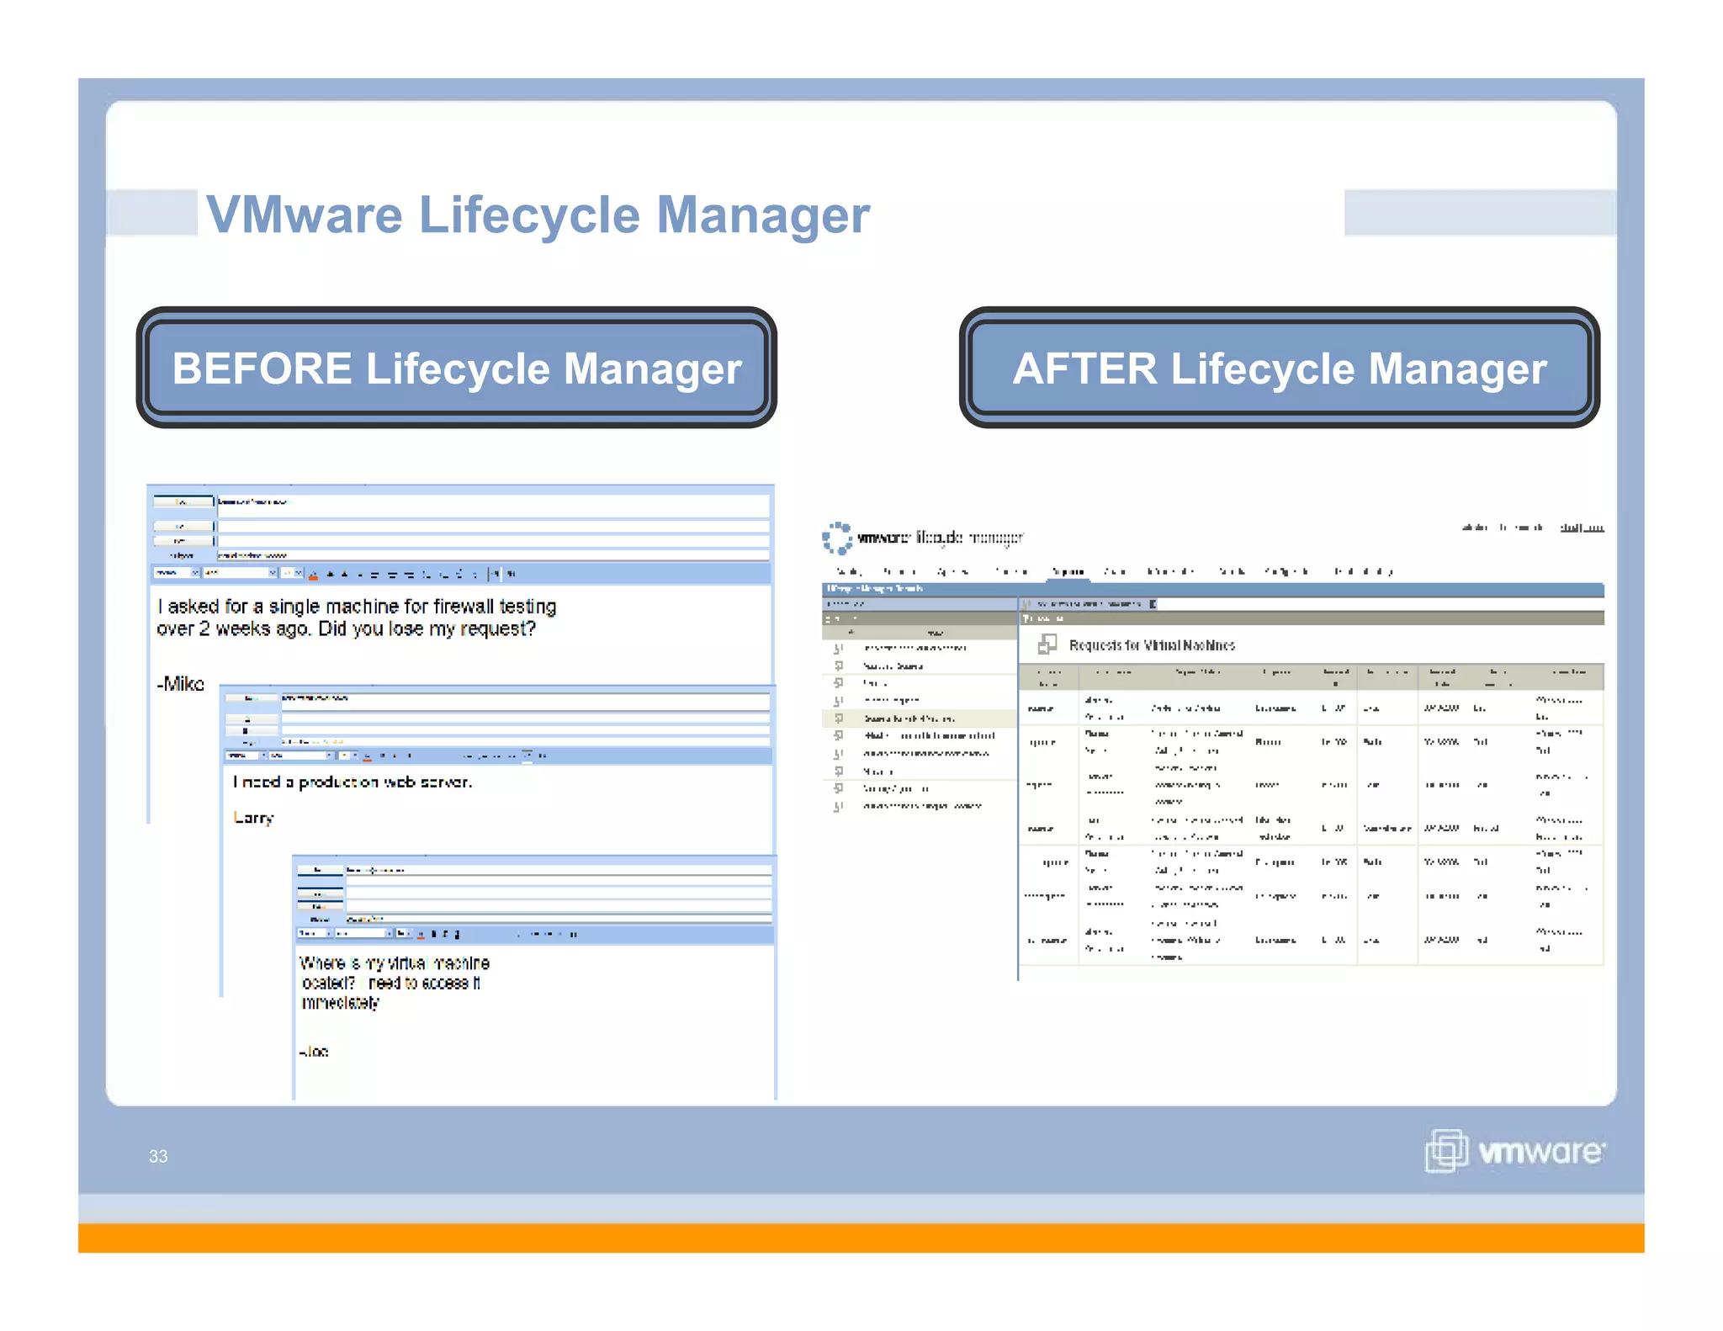Click the To button in Larry's email
This screenshot has height=1331, width=1723.
click(251, 698)
